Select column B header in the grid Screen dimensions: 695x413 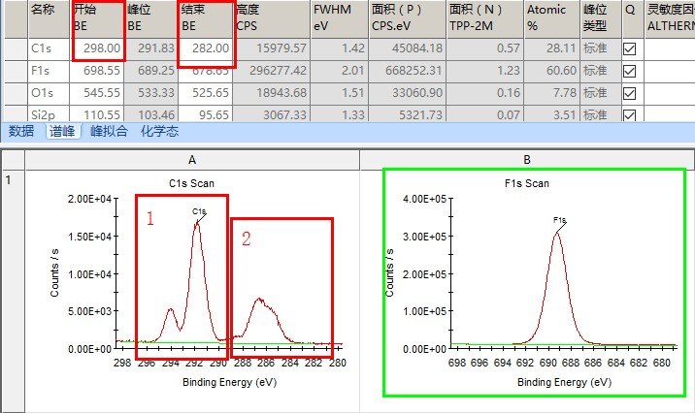point(526,159)
